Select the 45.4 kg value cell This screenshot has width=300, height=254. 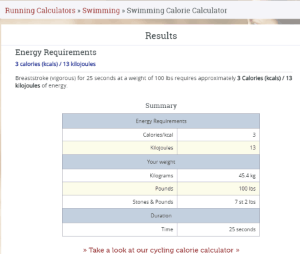click(x=219, y=175)
